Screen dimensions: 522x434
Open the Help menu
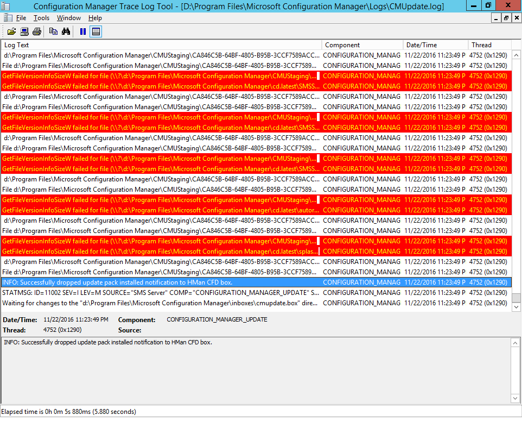click(95, 18)
